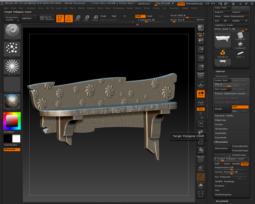Screen dimensions: 255x204
Task: Launch Projection Master
Action: (x=12, y=18)
